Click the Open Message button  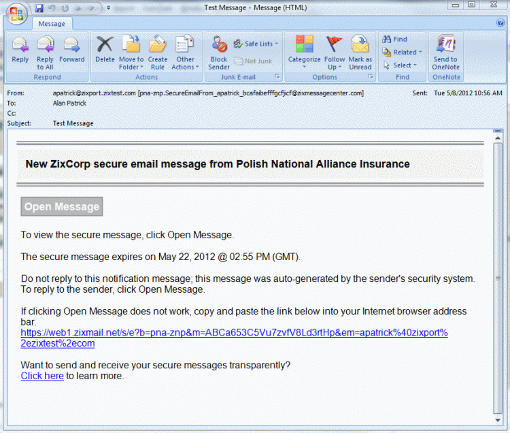click(x=62, y=206)
